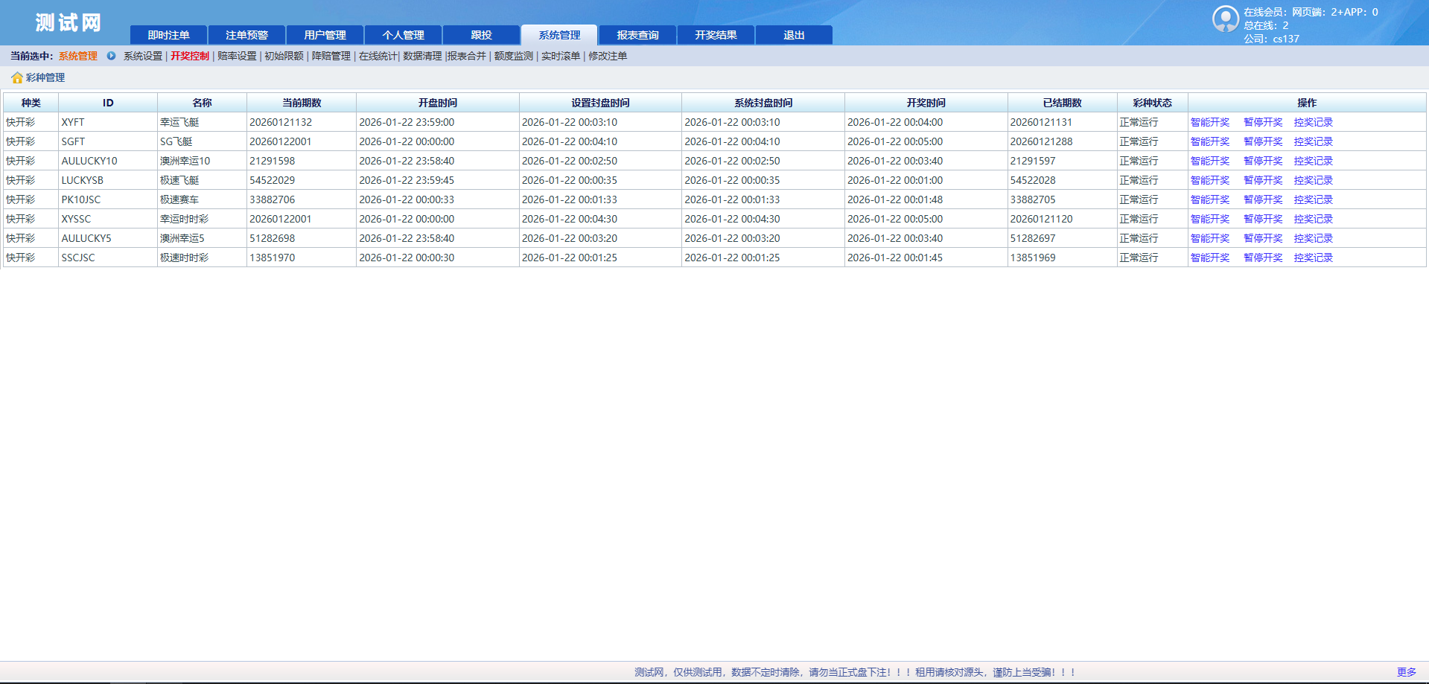Screen dimensions: 1429x684
Task: Click the 更多 link in footer
Action: 1406,672
